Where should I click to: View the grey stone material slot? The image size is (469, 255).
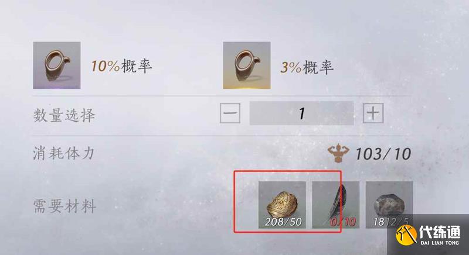tap(389, 205)
